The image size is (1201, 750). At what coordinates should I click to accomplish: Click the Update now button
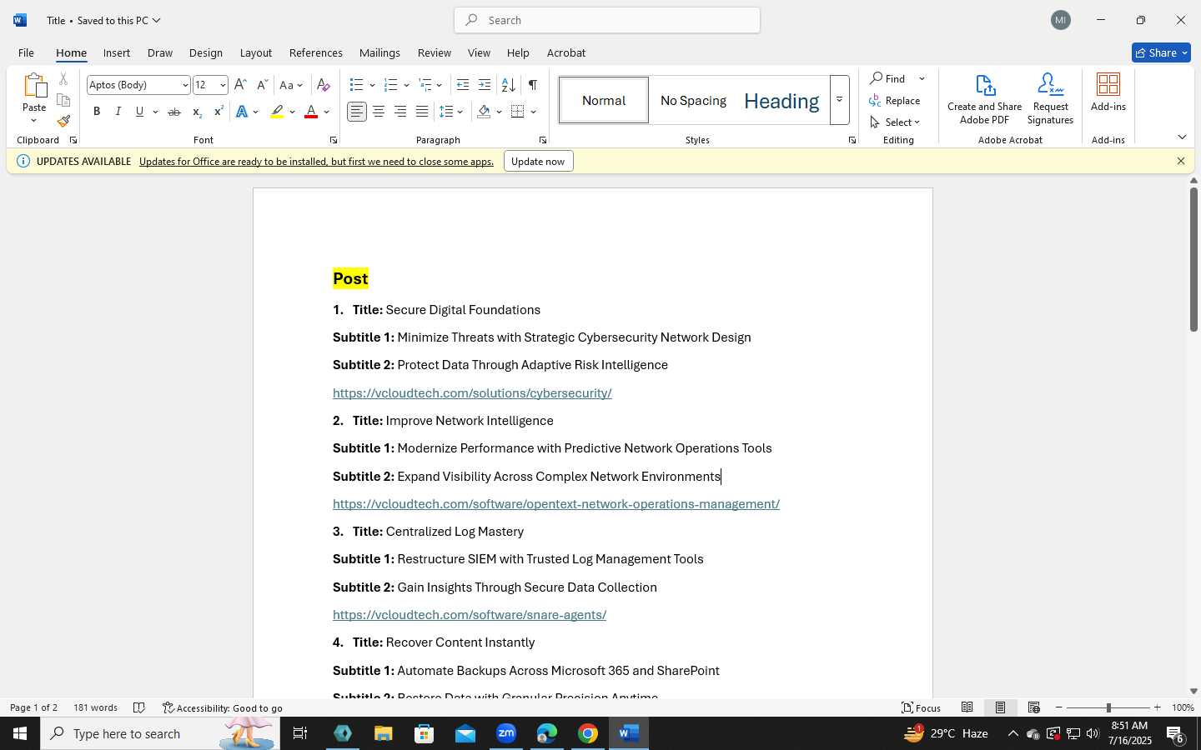[538, 161]
